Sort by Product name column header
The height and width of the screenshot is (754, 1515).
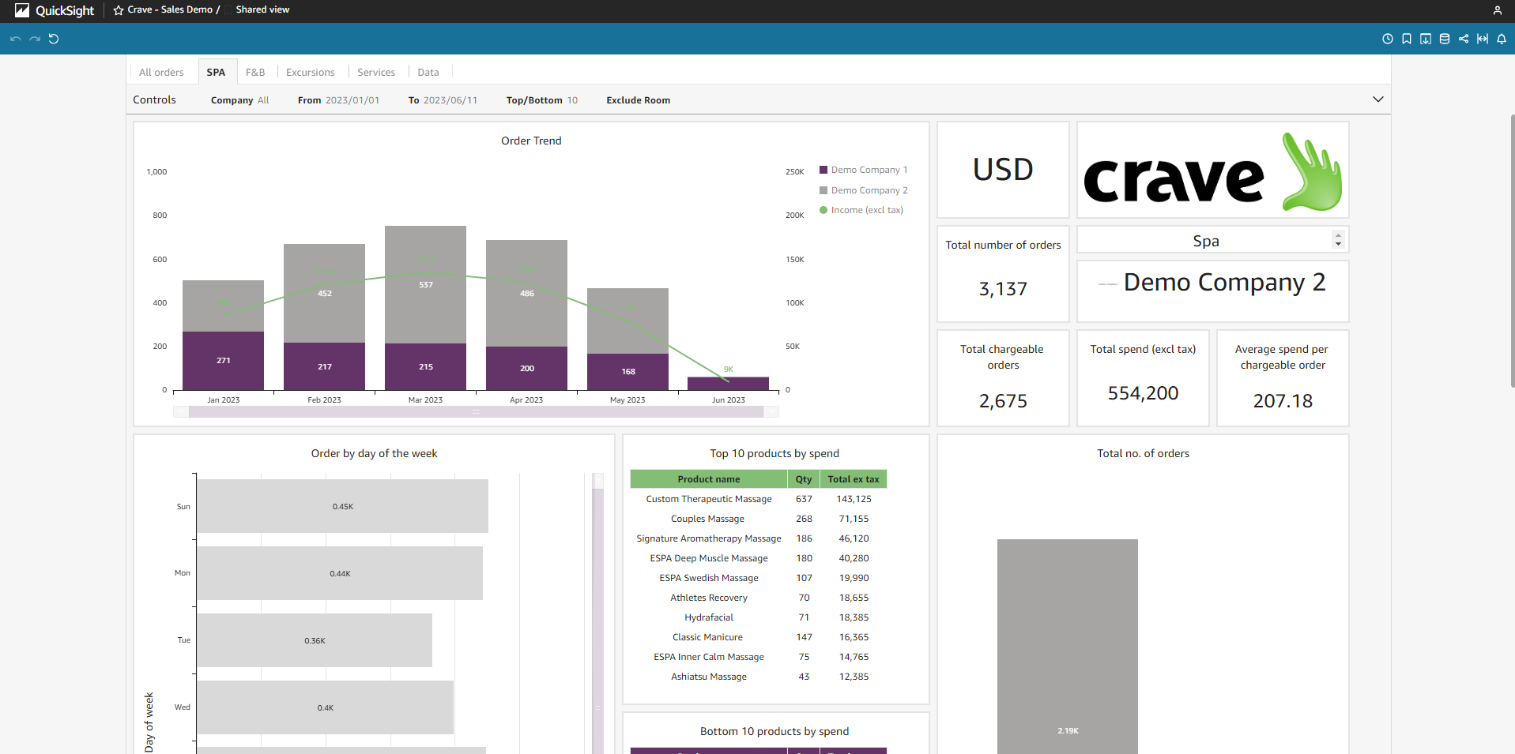pos(709,479)
